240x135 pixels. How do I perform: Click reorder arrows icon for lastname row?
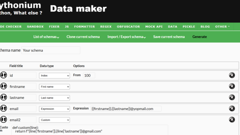[x=3, y=97]
